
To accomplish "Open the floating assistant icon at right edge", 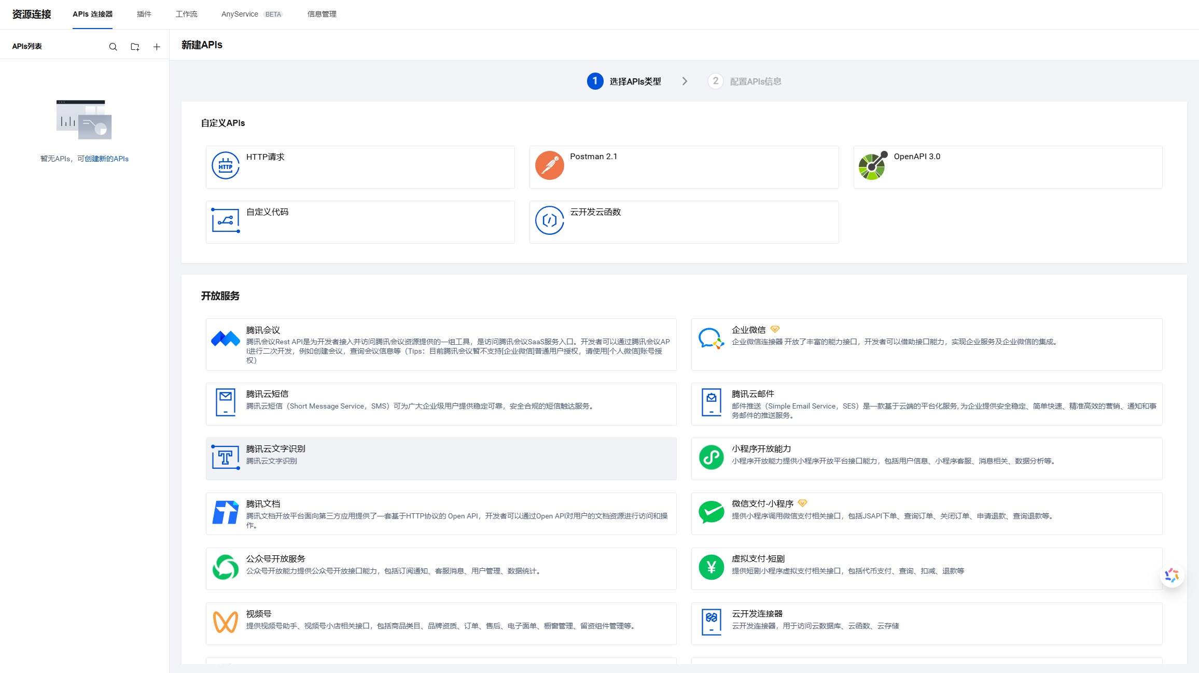I will [x=1172, y=576].
